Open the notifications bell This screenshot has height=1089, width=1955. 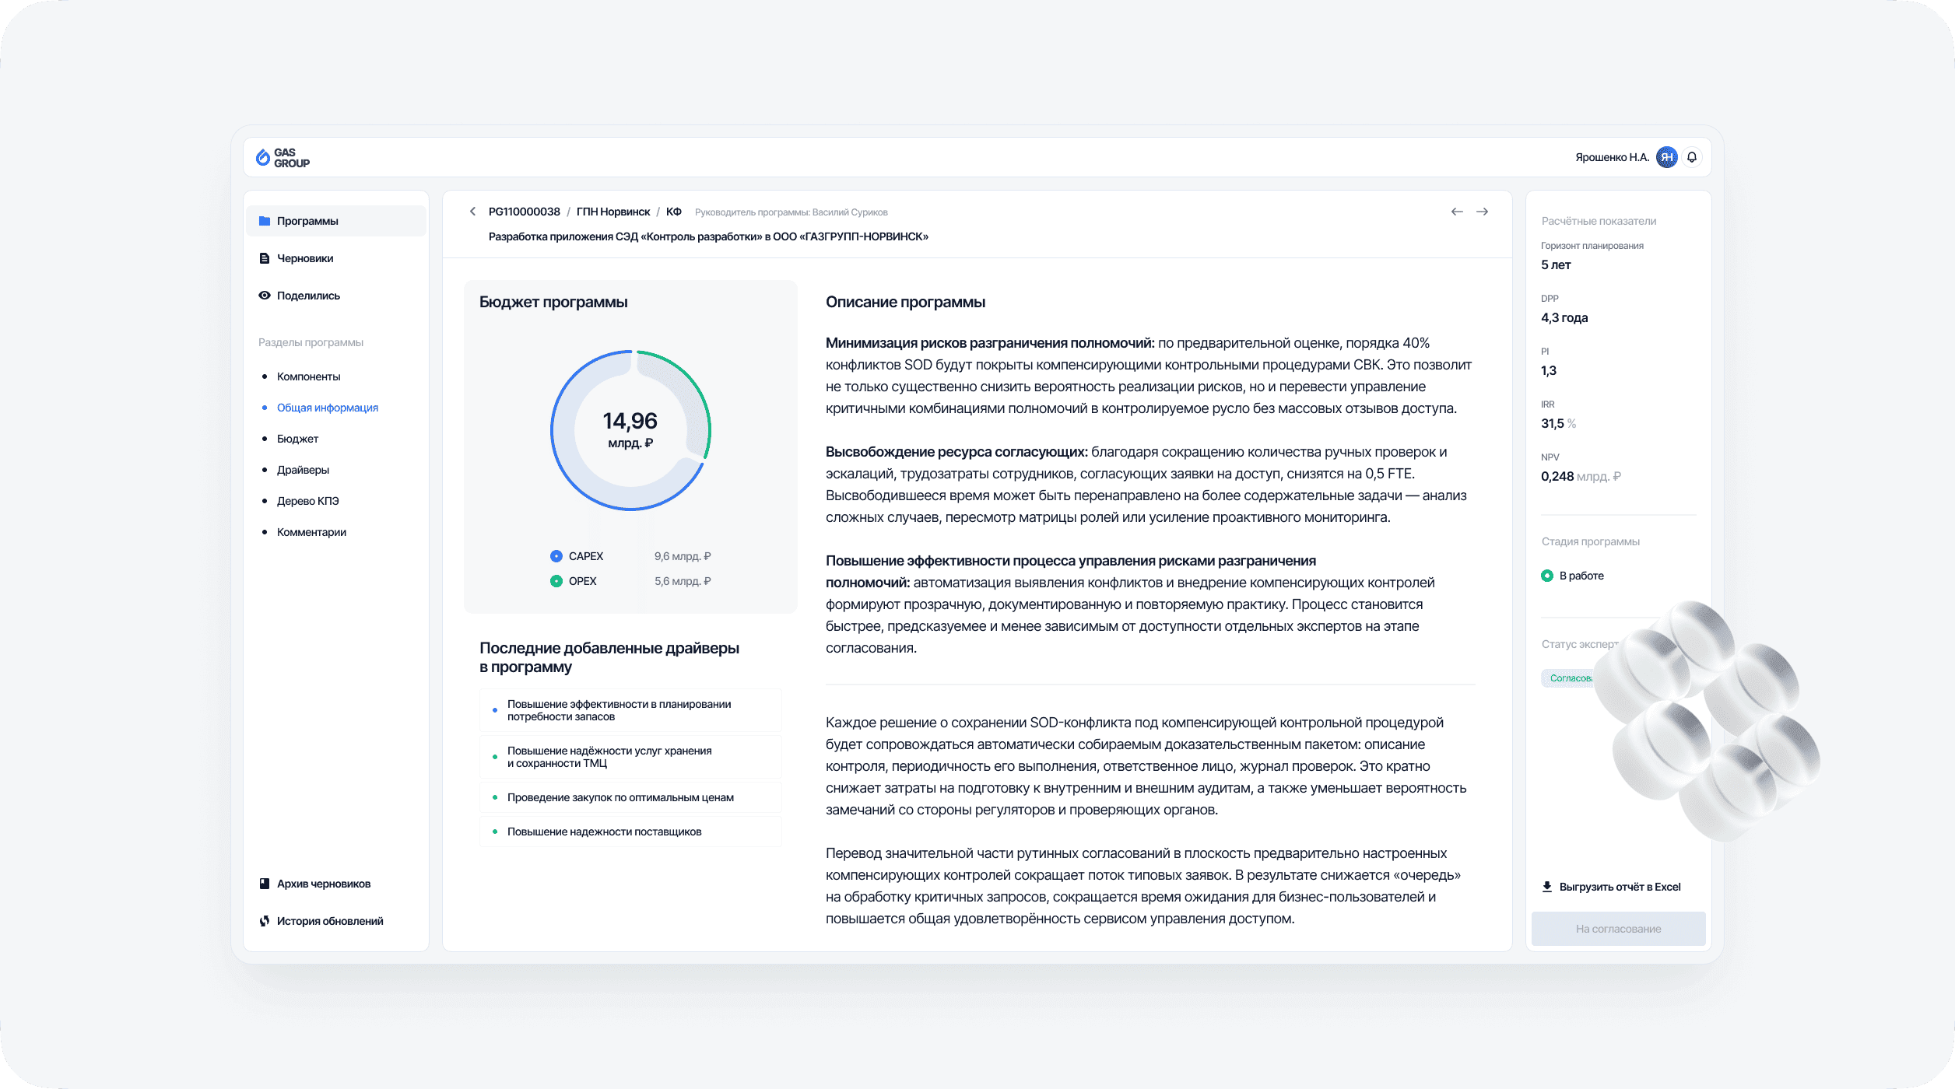click(x=1692, y=157)
